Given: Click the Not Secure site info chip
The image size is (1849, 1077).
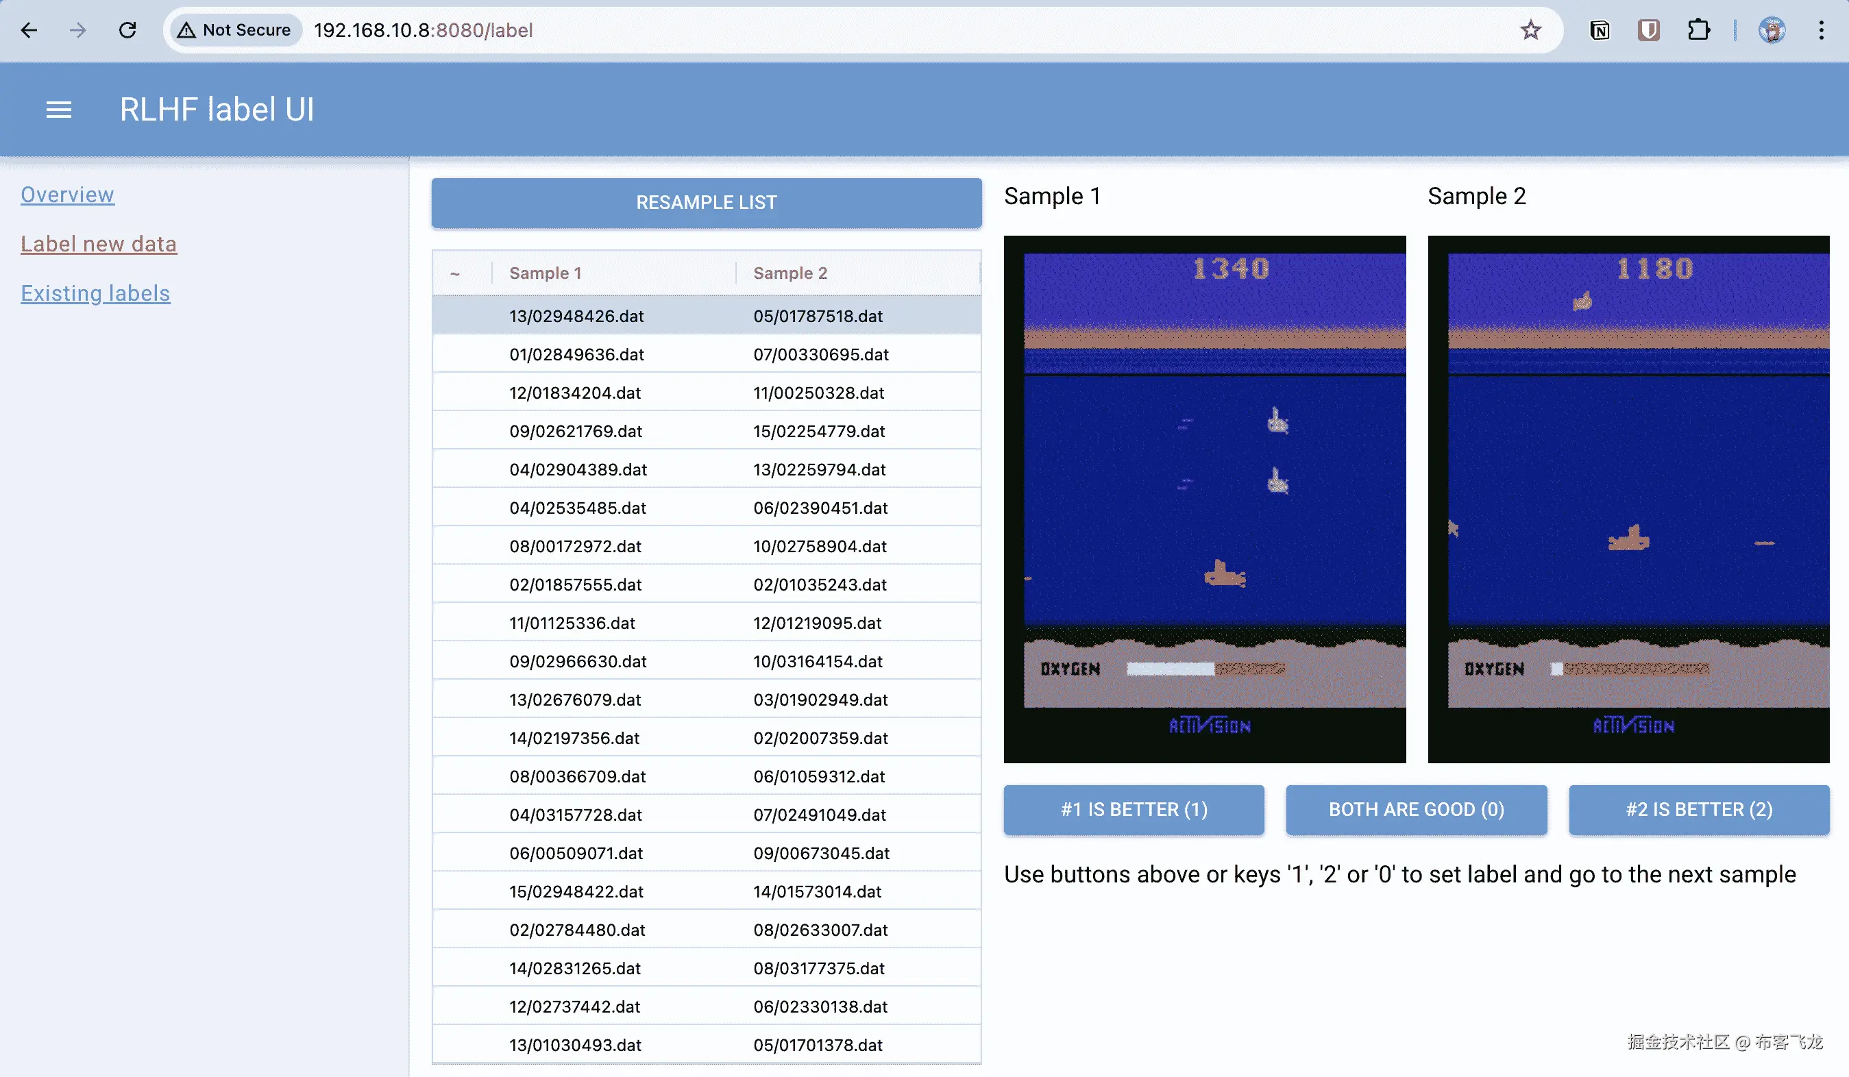Looking at the screenshot, I should tap(235, 30).
